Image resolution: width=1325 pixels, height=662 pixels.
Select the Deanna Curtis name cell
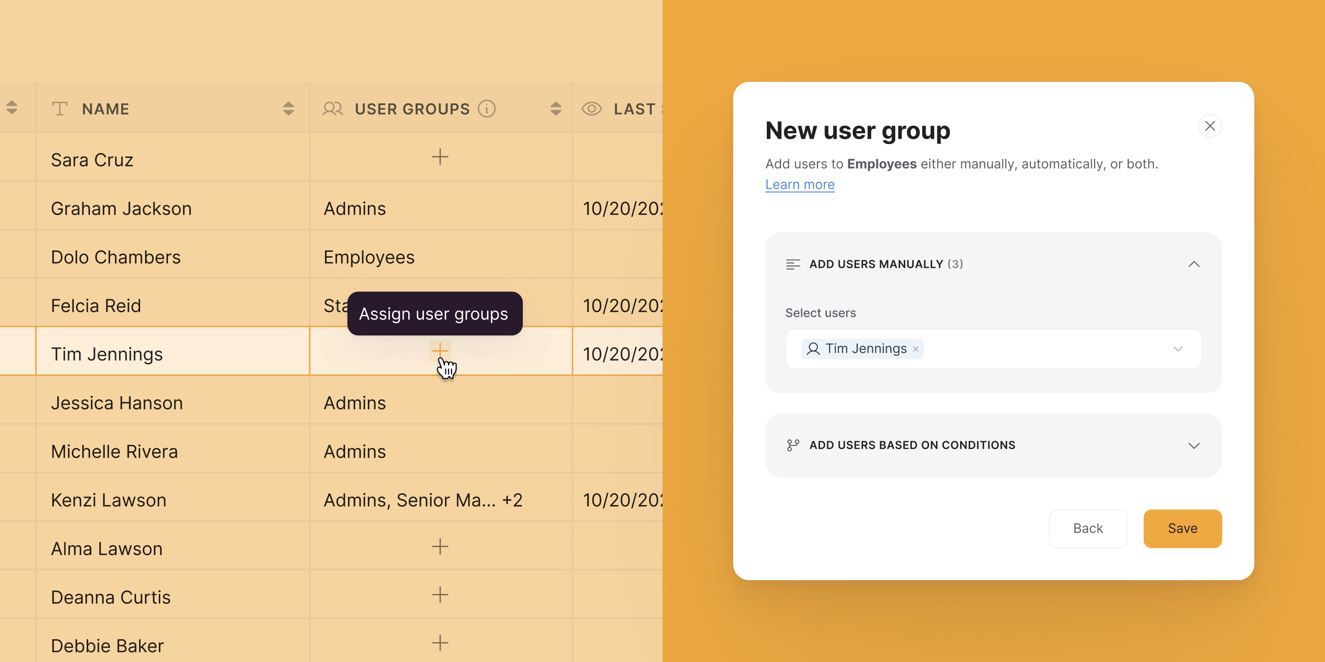coord(173,594)
